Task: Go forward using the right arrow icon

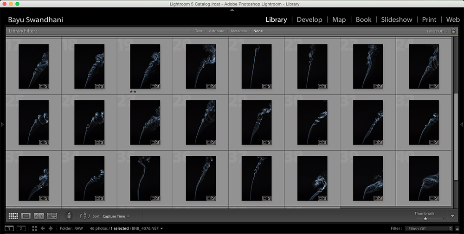Action: click(x=51, y=228)
